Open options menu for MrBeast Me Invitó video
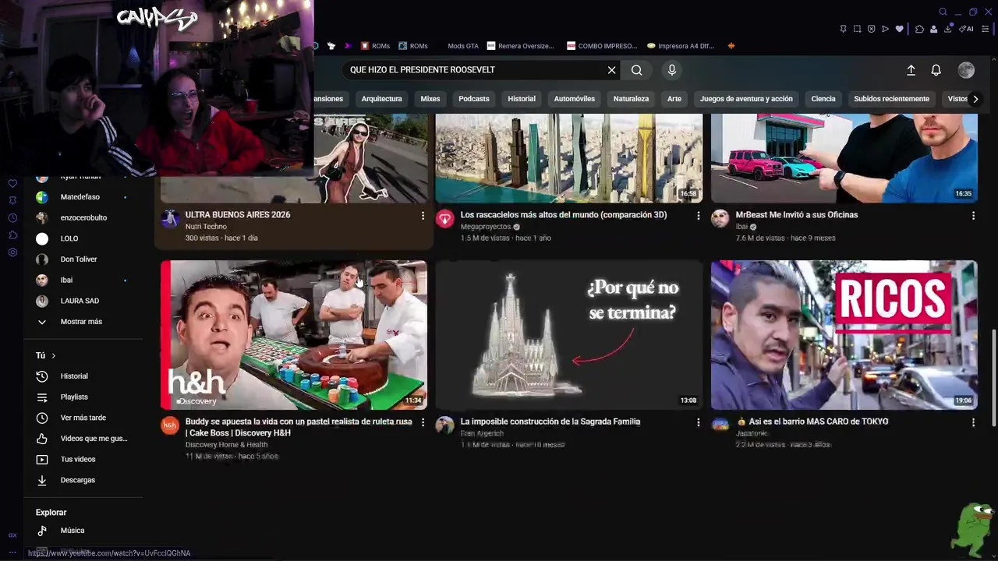The height and width of the screenshot is (561, 998). click(973, 216)
